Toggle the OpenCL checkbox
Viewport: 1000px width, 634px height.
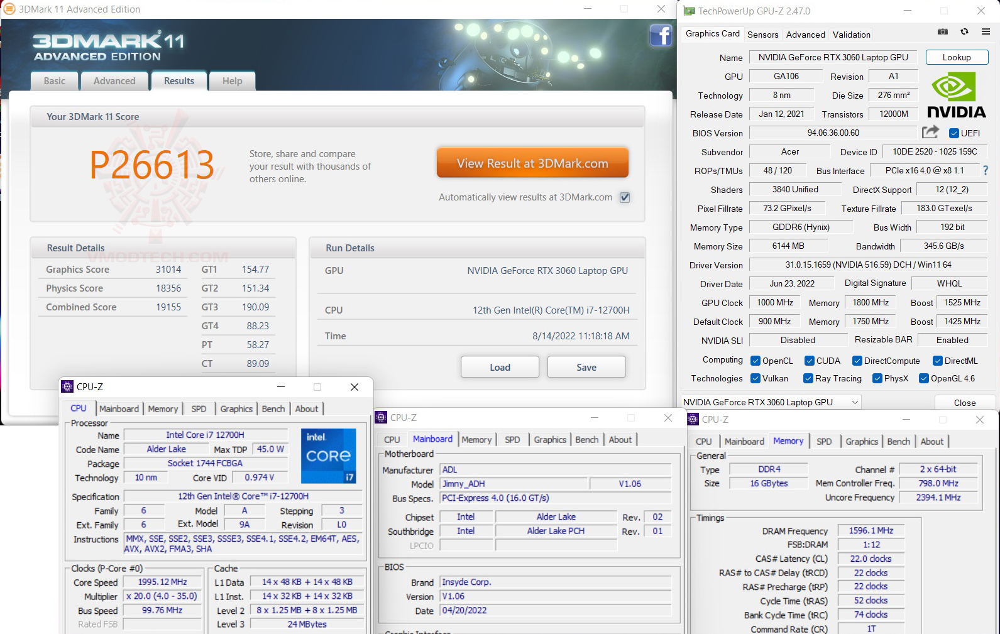tap(755, 361)
